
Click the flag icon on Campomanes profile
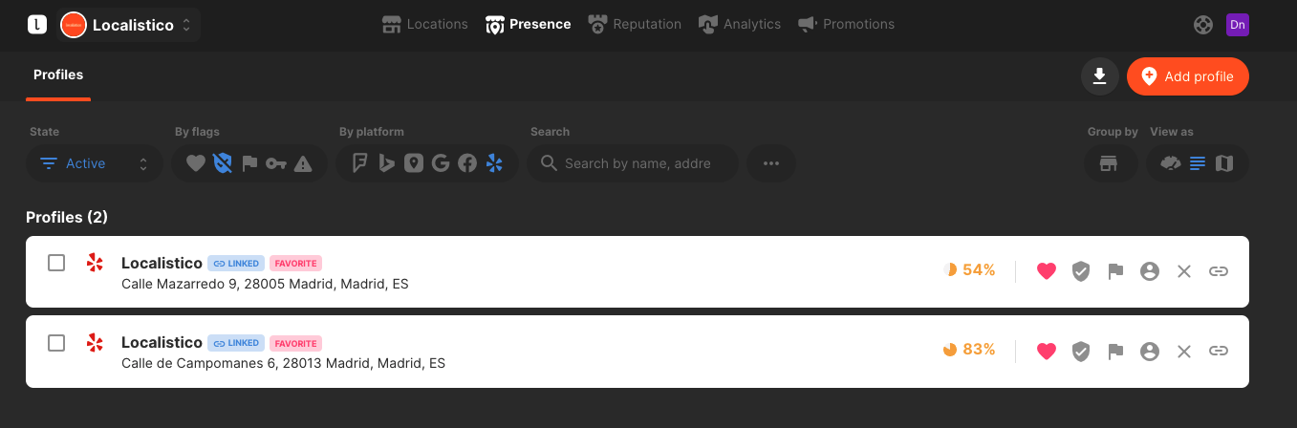[1115, 352]
